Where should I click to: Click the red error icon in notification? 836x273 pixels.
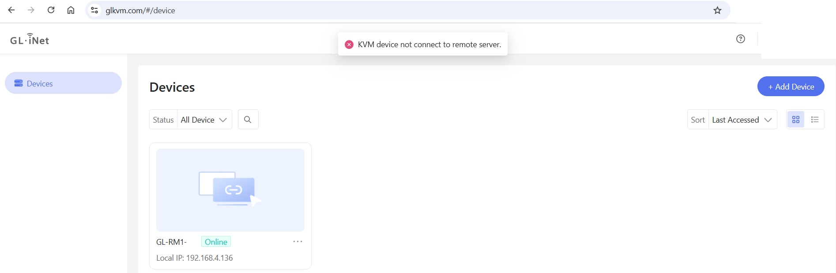pyautogui.click(x=349, y=45)
